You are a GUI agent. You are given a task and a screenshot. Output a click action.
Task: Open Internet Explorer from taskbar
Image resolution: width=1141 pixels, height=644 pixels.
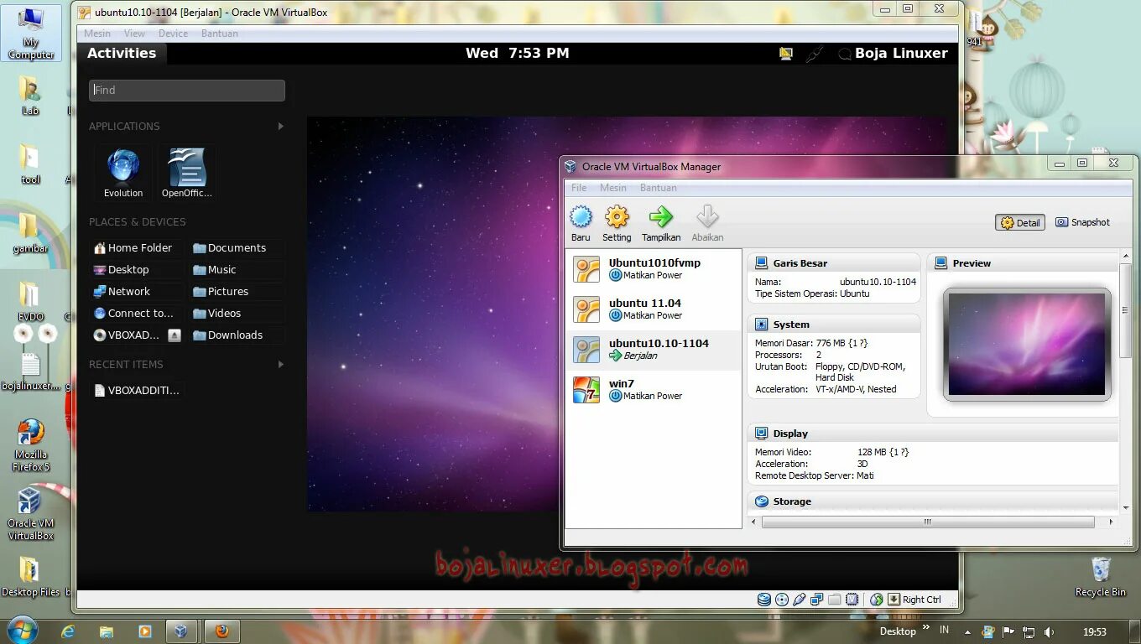pos(68,631)
